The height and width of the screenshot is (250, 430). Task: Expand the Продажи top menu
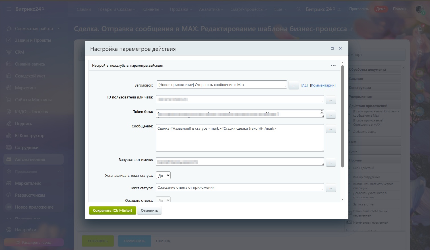coord(181,9)
